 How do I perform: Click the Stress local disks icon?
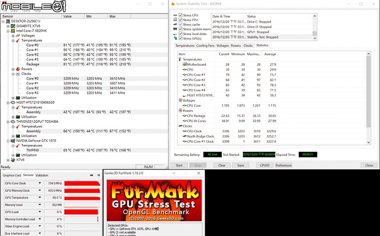(x=175, y=34)
